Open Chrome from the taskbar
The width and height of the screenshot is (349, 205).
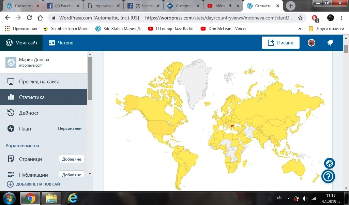pyautogui.click(x=30, y=198)
